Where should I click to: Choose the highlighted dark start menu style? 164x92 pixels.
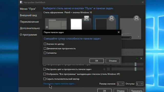[106, 22]
